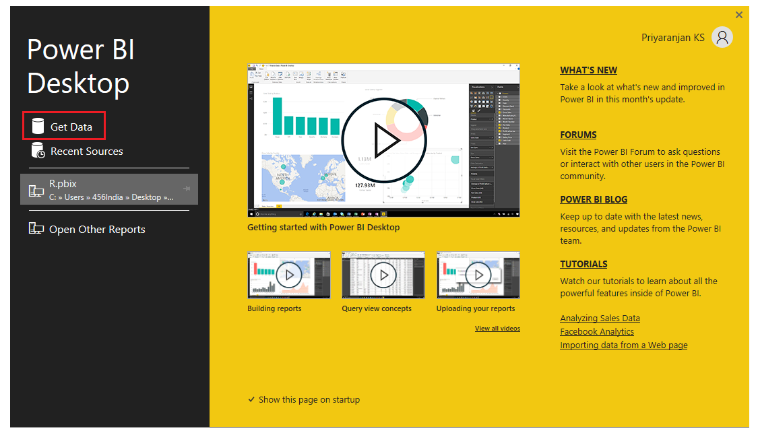Click the Open Other Reports icon

point(36,228)
